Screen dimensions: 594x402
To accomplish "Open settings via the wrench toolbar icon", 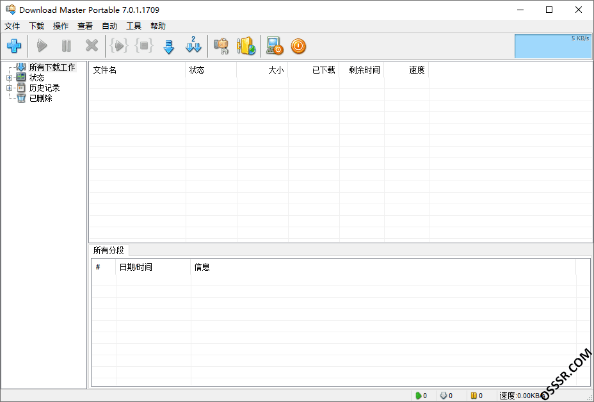I will point(221,46).
